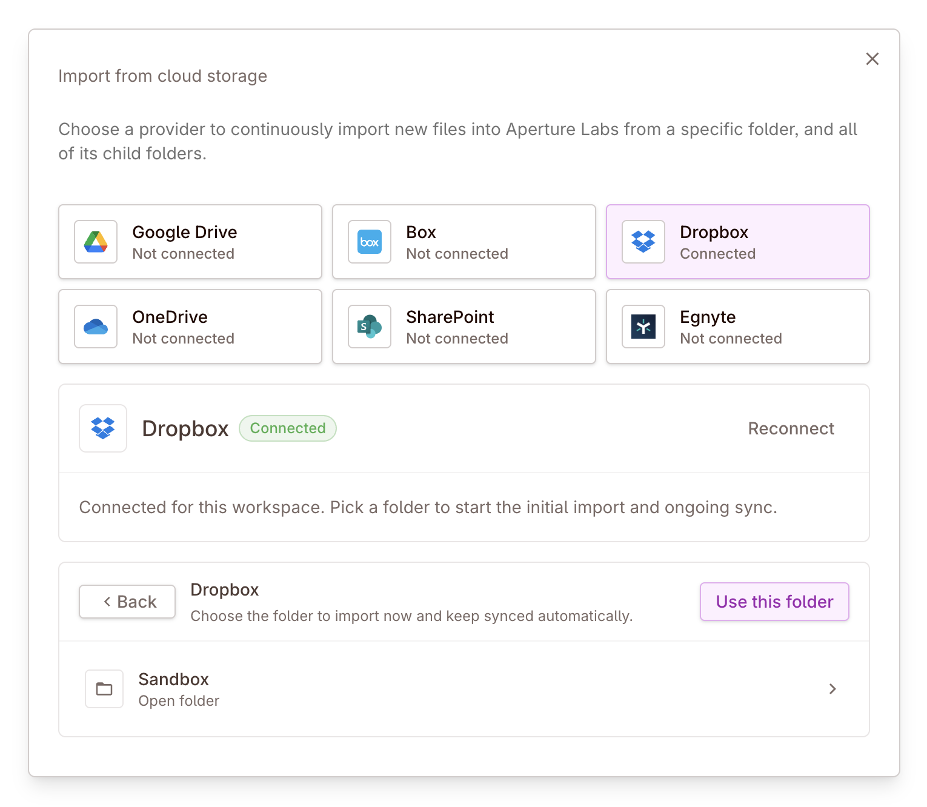Select the Google Drive provider icon
Screen dimensions: 927x807
point(95,242)
